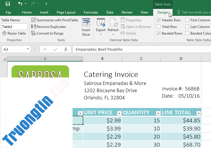Uncheck the Header Row checkbox

[x=158, y=20]
